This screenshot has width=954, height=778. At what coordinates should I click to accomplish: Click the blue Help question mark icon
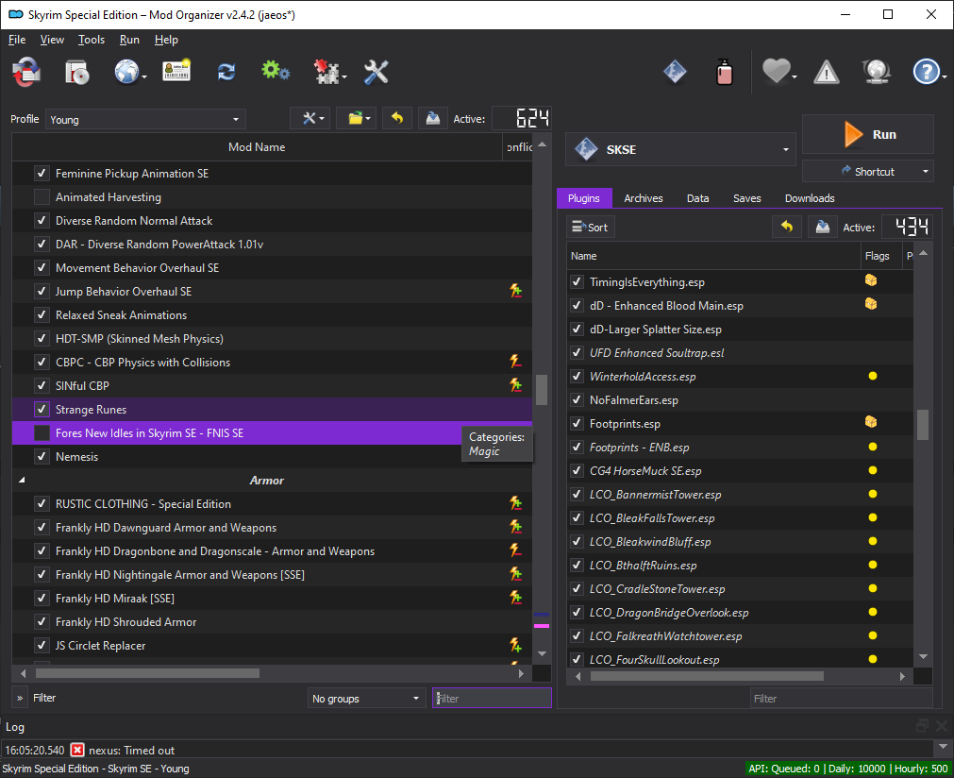point(926,72)
